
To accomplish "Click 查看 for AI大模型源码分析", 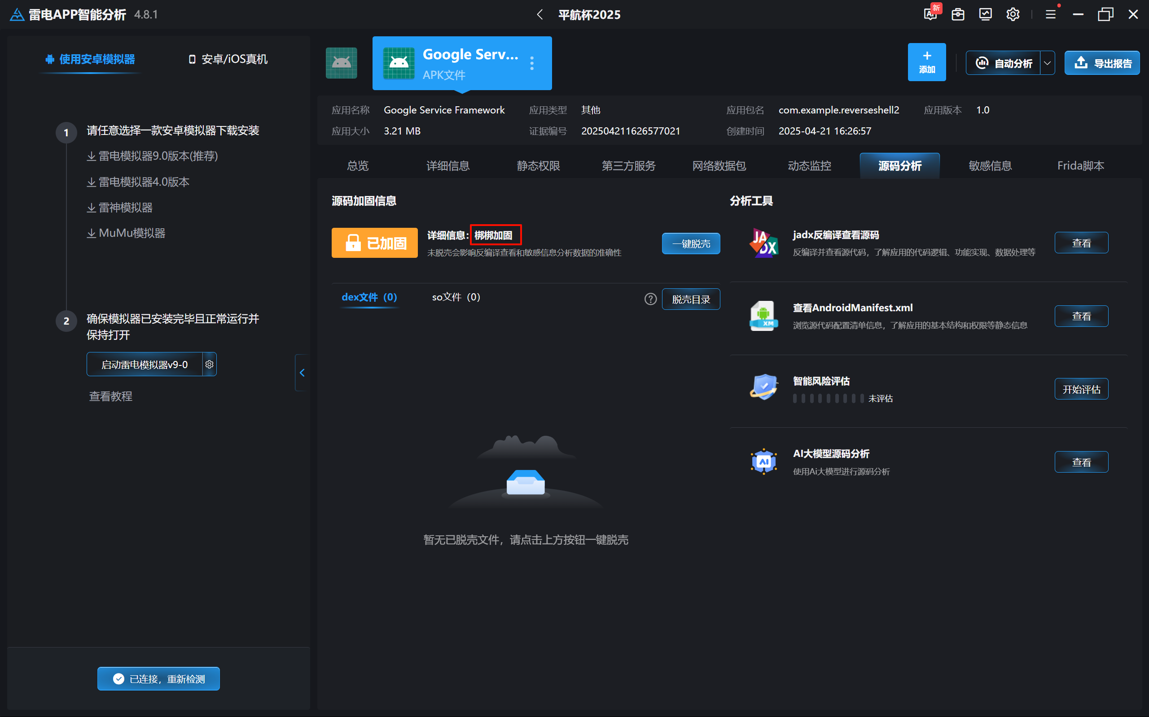I will (x=1082, y=462).
